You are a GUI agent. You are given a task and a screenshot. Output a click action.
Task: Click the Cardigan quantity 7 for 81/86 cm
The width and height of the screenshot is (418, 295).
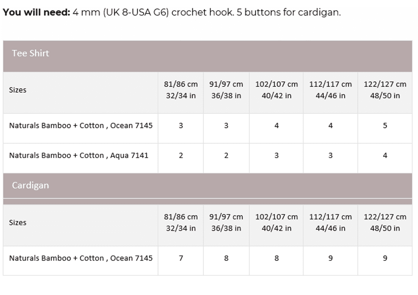[181, 258]
